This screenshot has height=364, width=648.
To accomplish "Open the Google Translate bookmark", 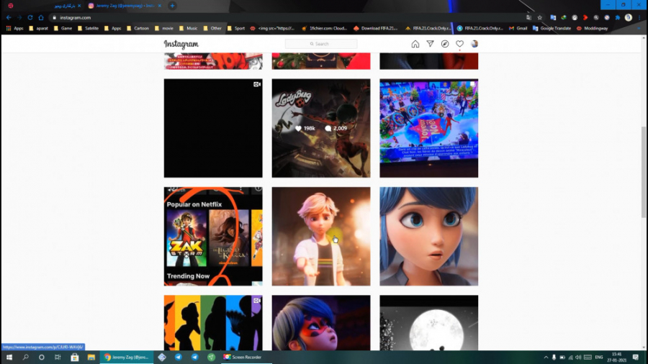I will [552, 28].
